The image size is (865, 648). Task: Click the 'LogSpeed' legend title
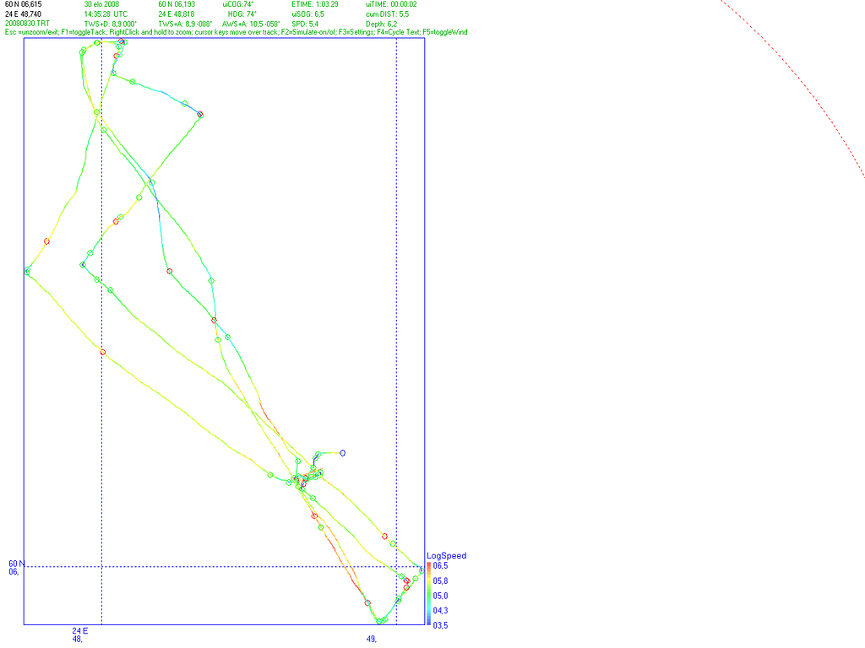[446, 556]
